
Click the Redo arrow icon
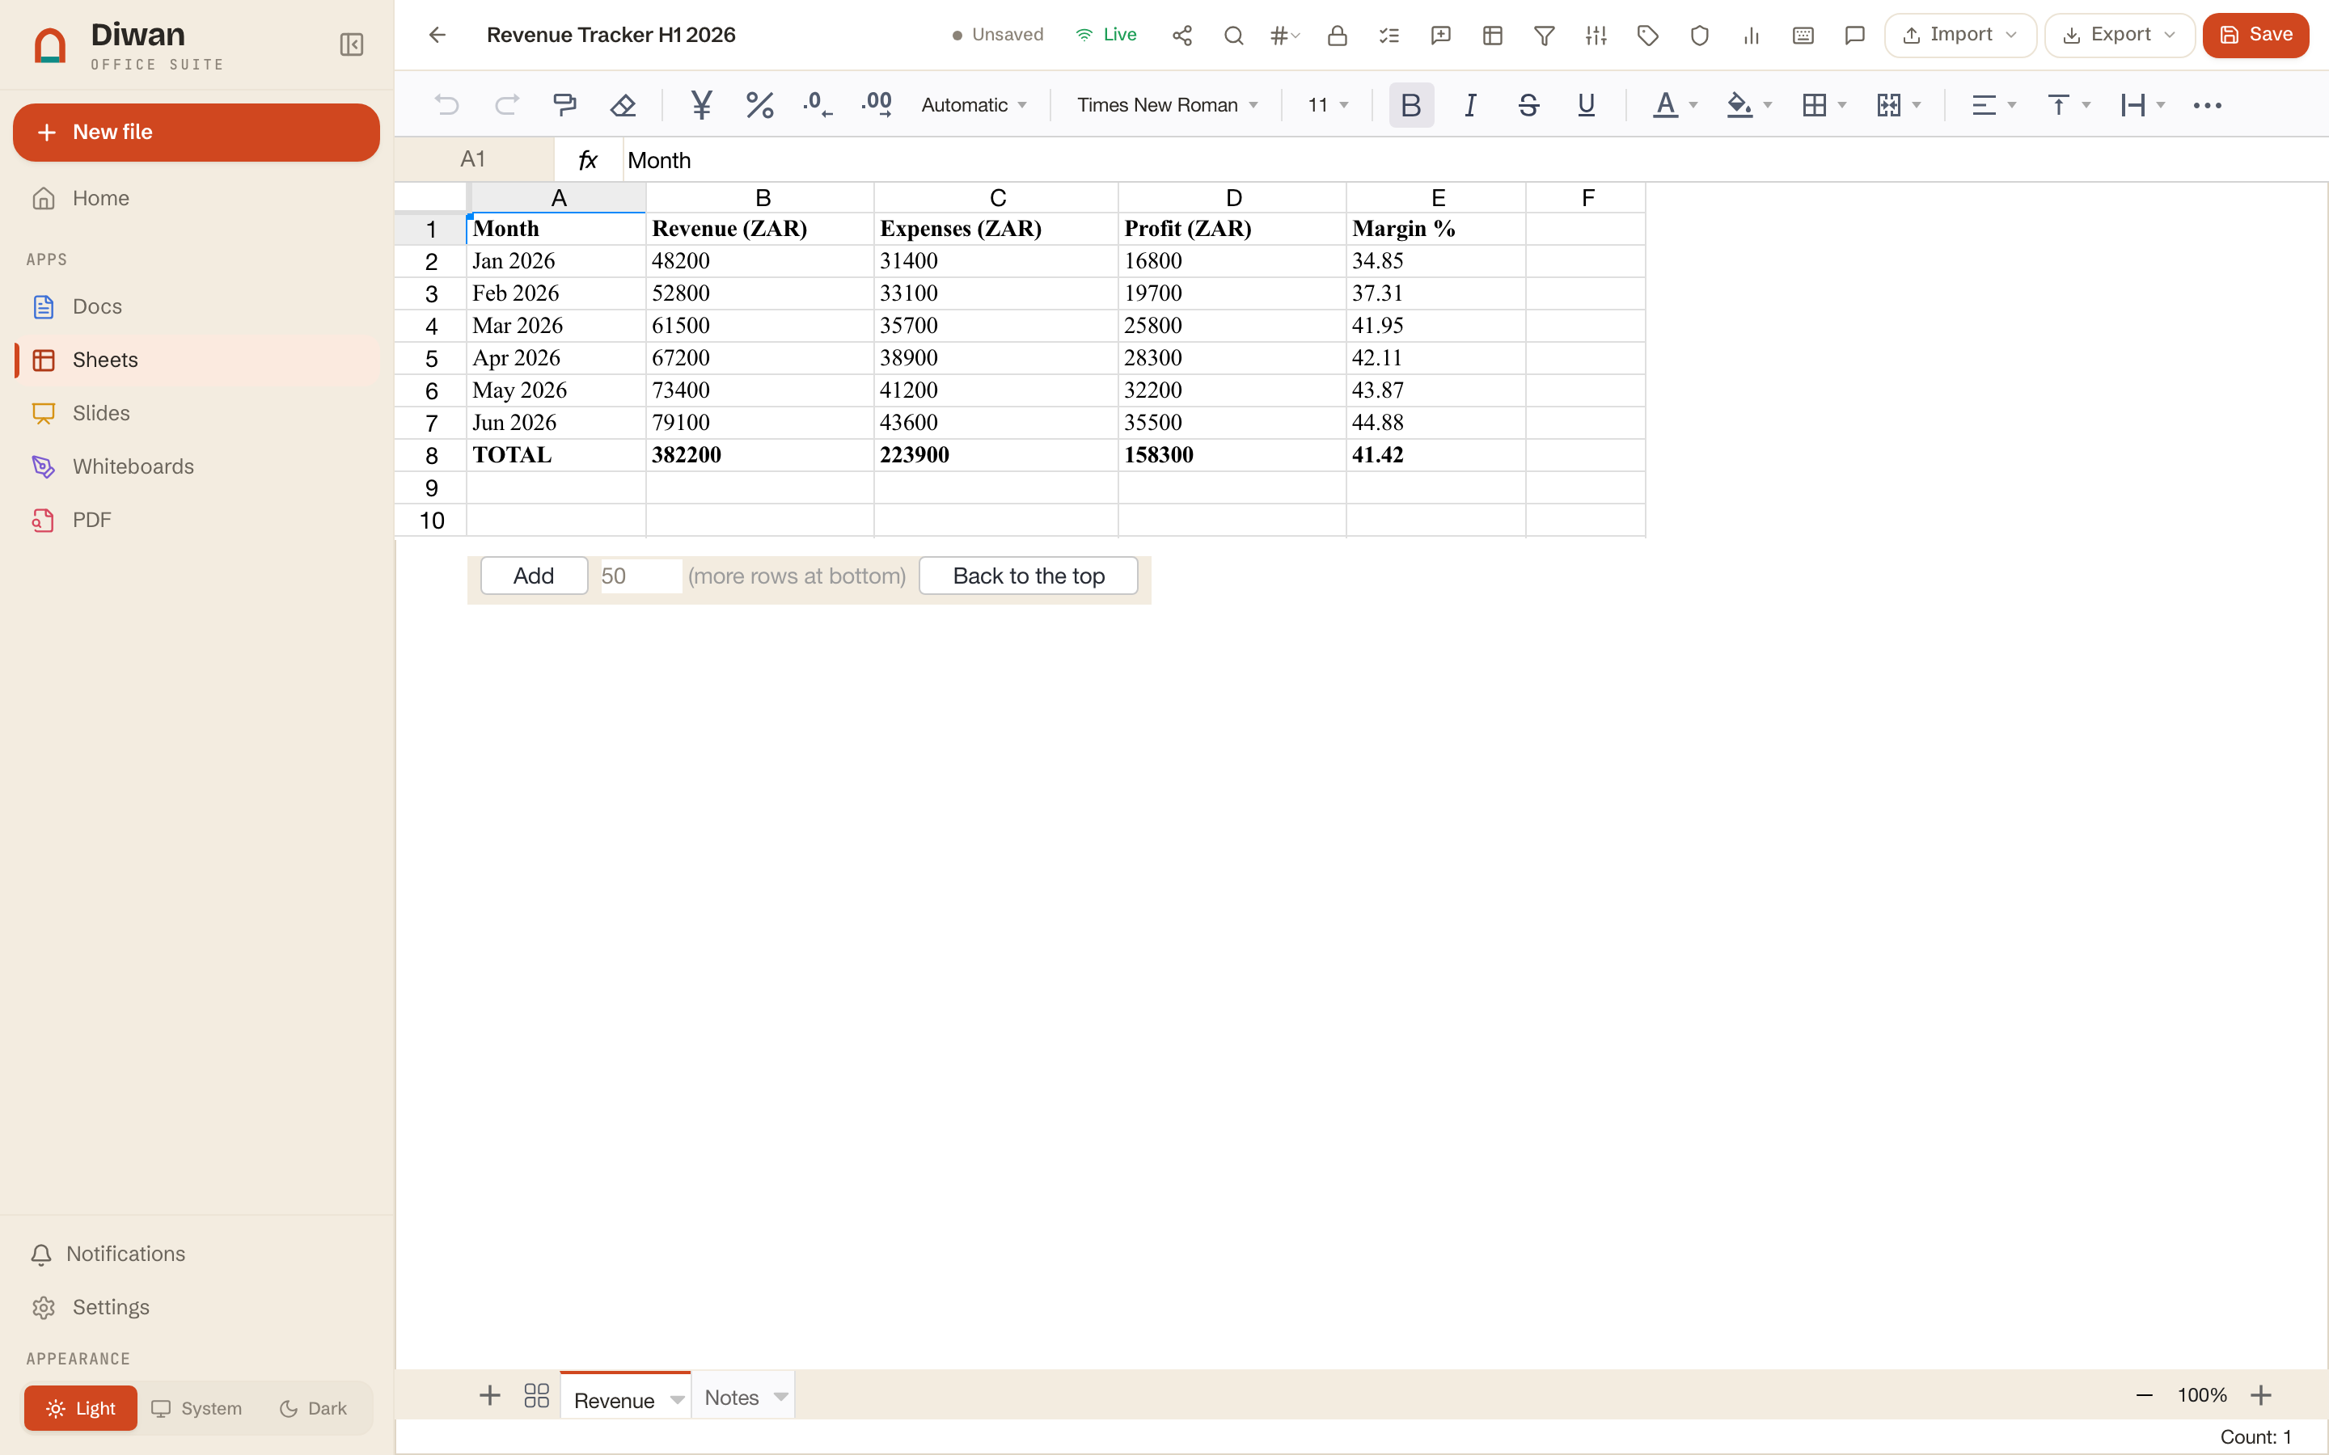tap(506, 105)
